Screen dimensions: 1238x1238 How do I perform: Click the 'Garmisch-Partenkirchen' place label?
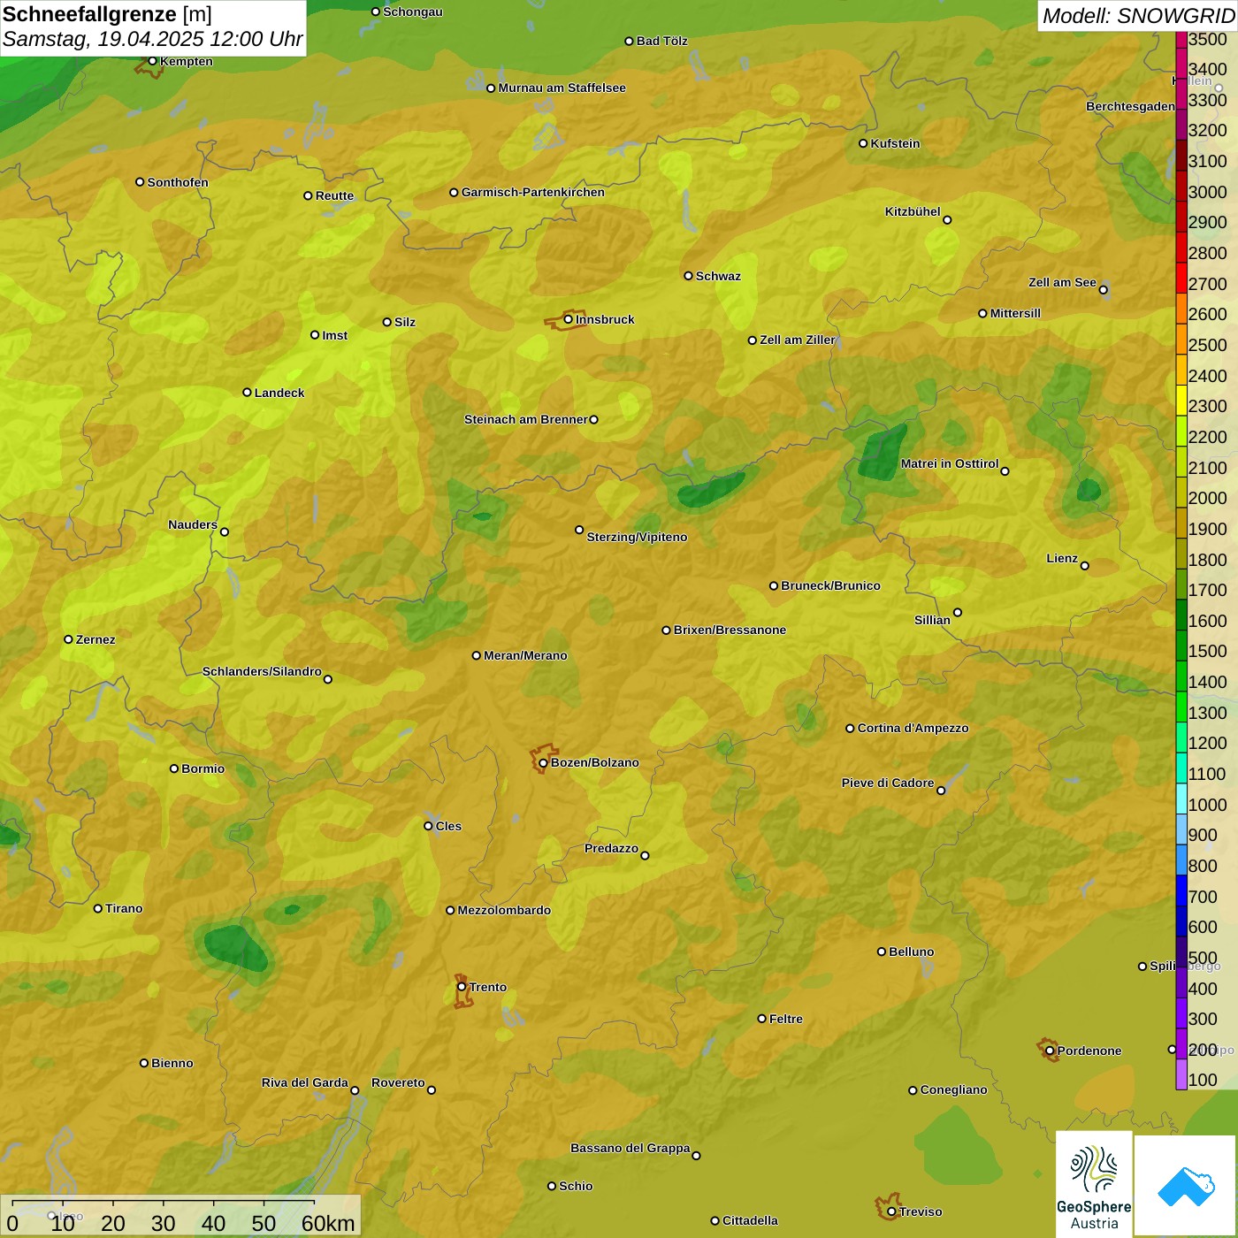(533, 192)
